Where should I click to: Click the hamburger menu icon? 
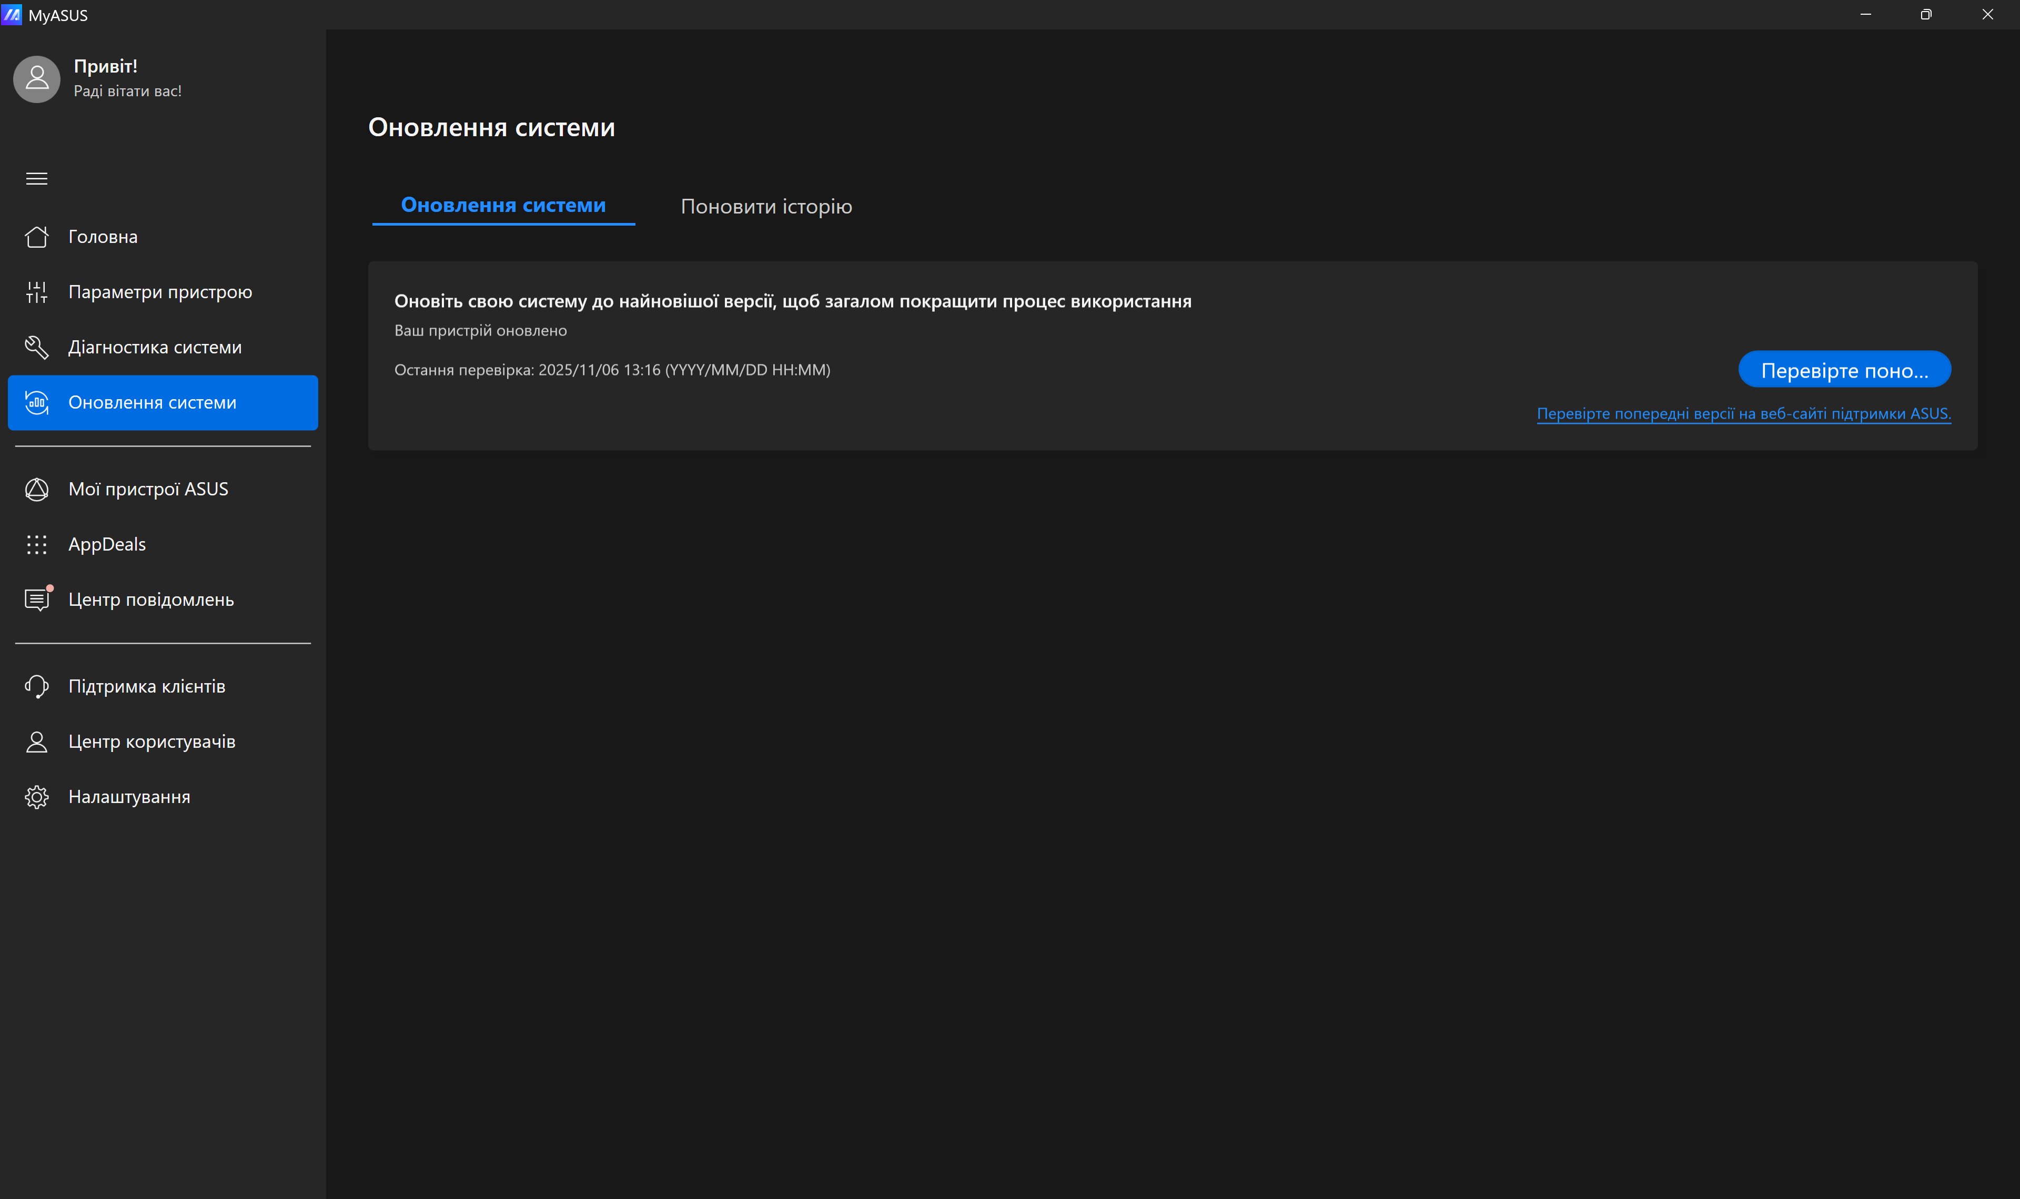pos(36,179)
